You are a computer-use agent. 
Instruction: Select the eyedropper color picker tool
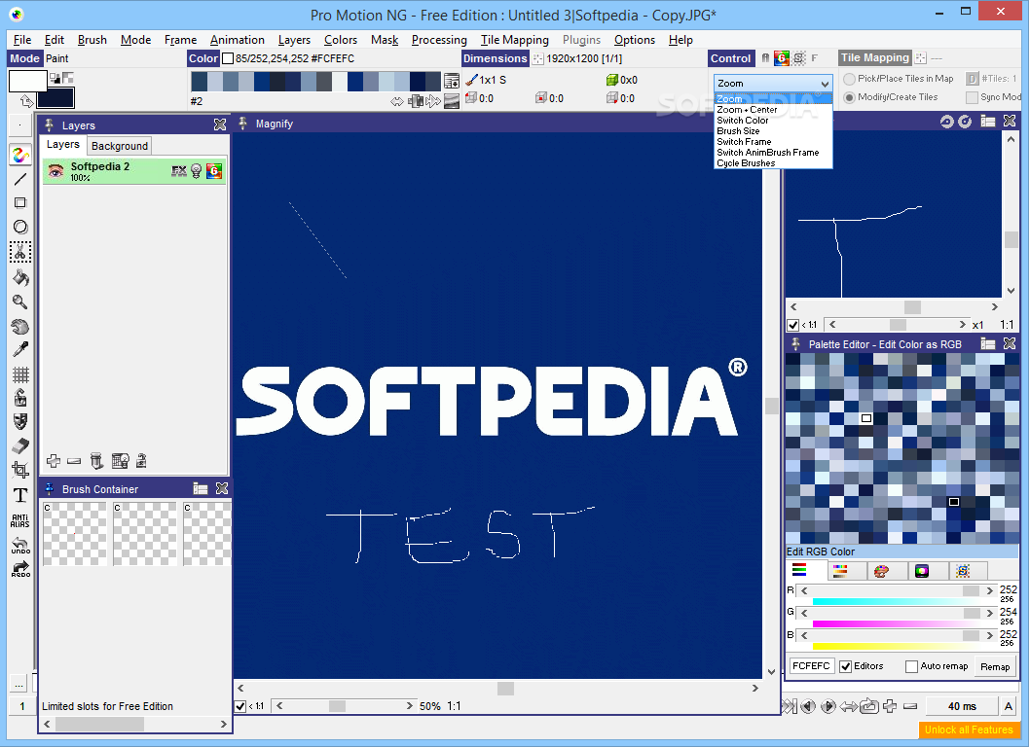pyautogui.click(x=20, y=350)
